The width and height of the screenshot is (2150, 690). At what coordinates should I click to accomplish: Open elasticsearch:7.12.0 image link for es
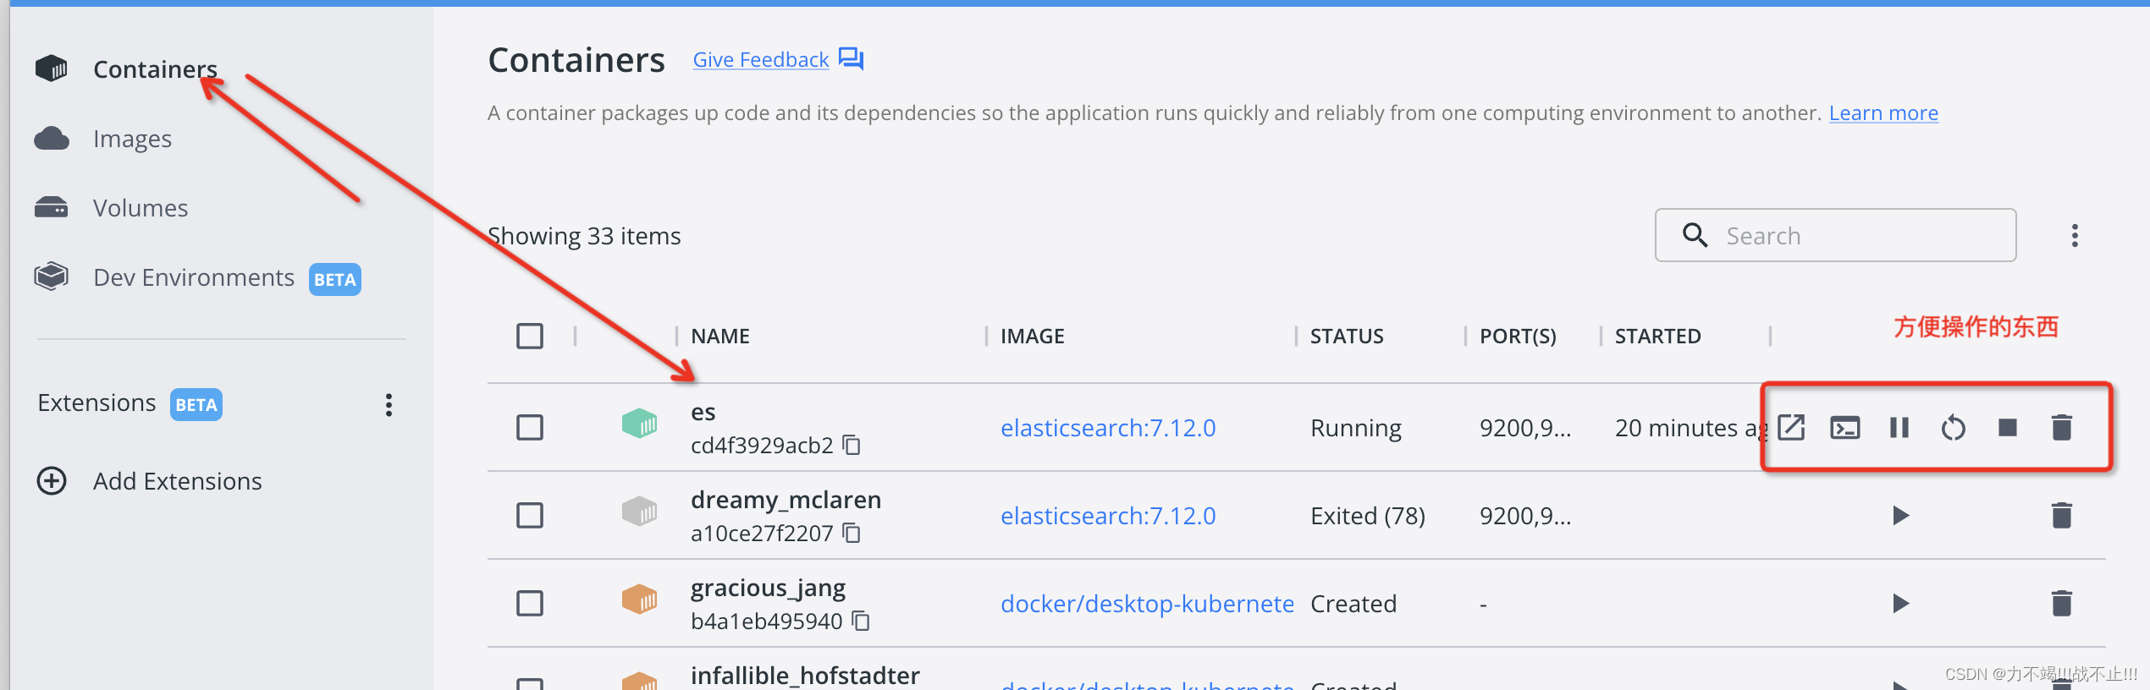[x=1108, y=429]
